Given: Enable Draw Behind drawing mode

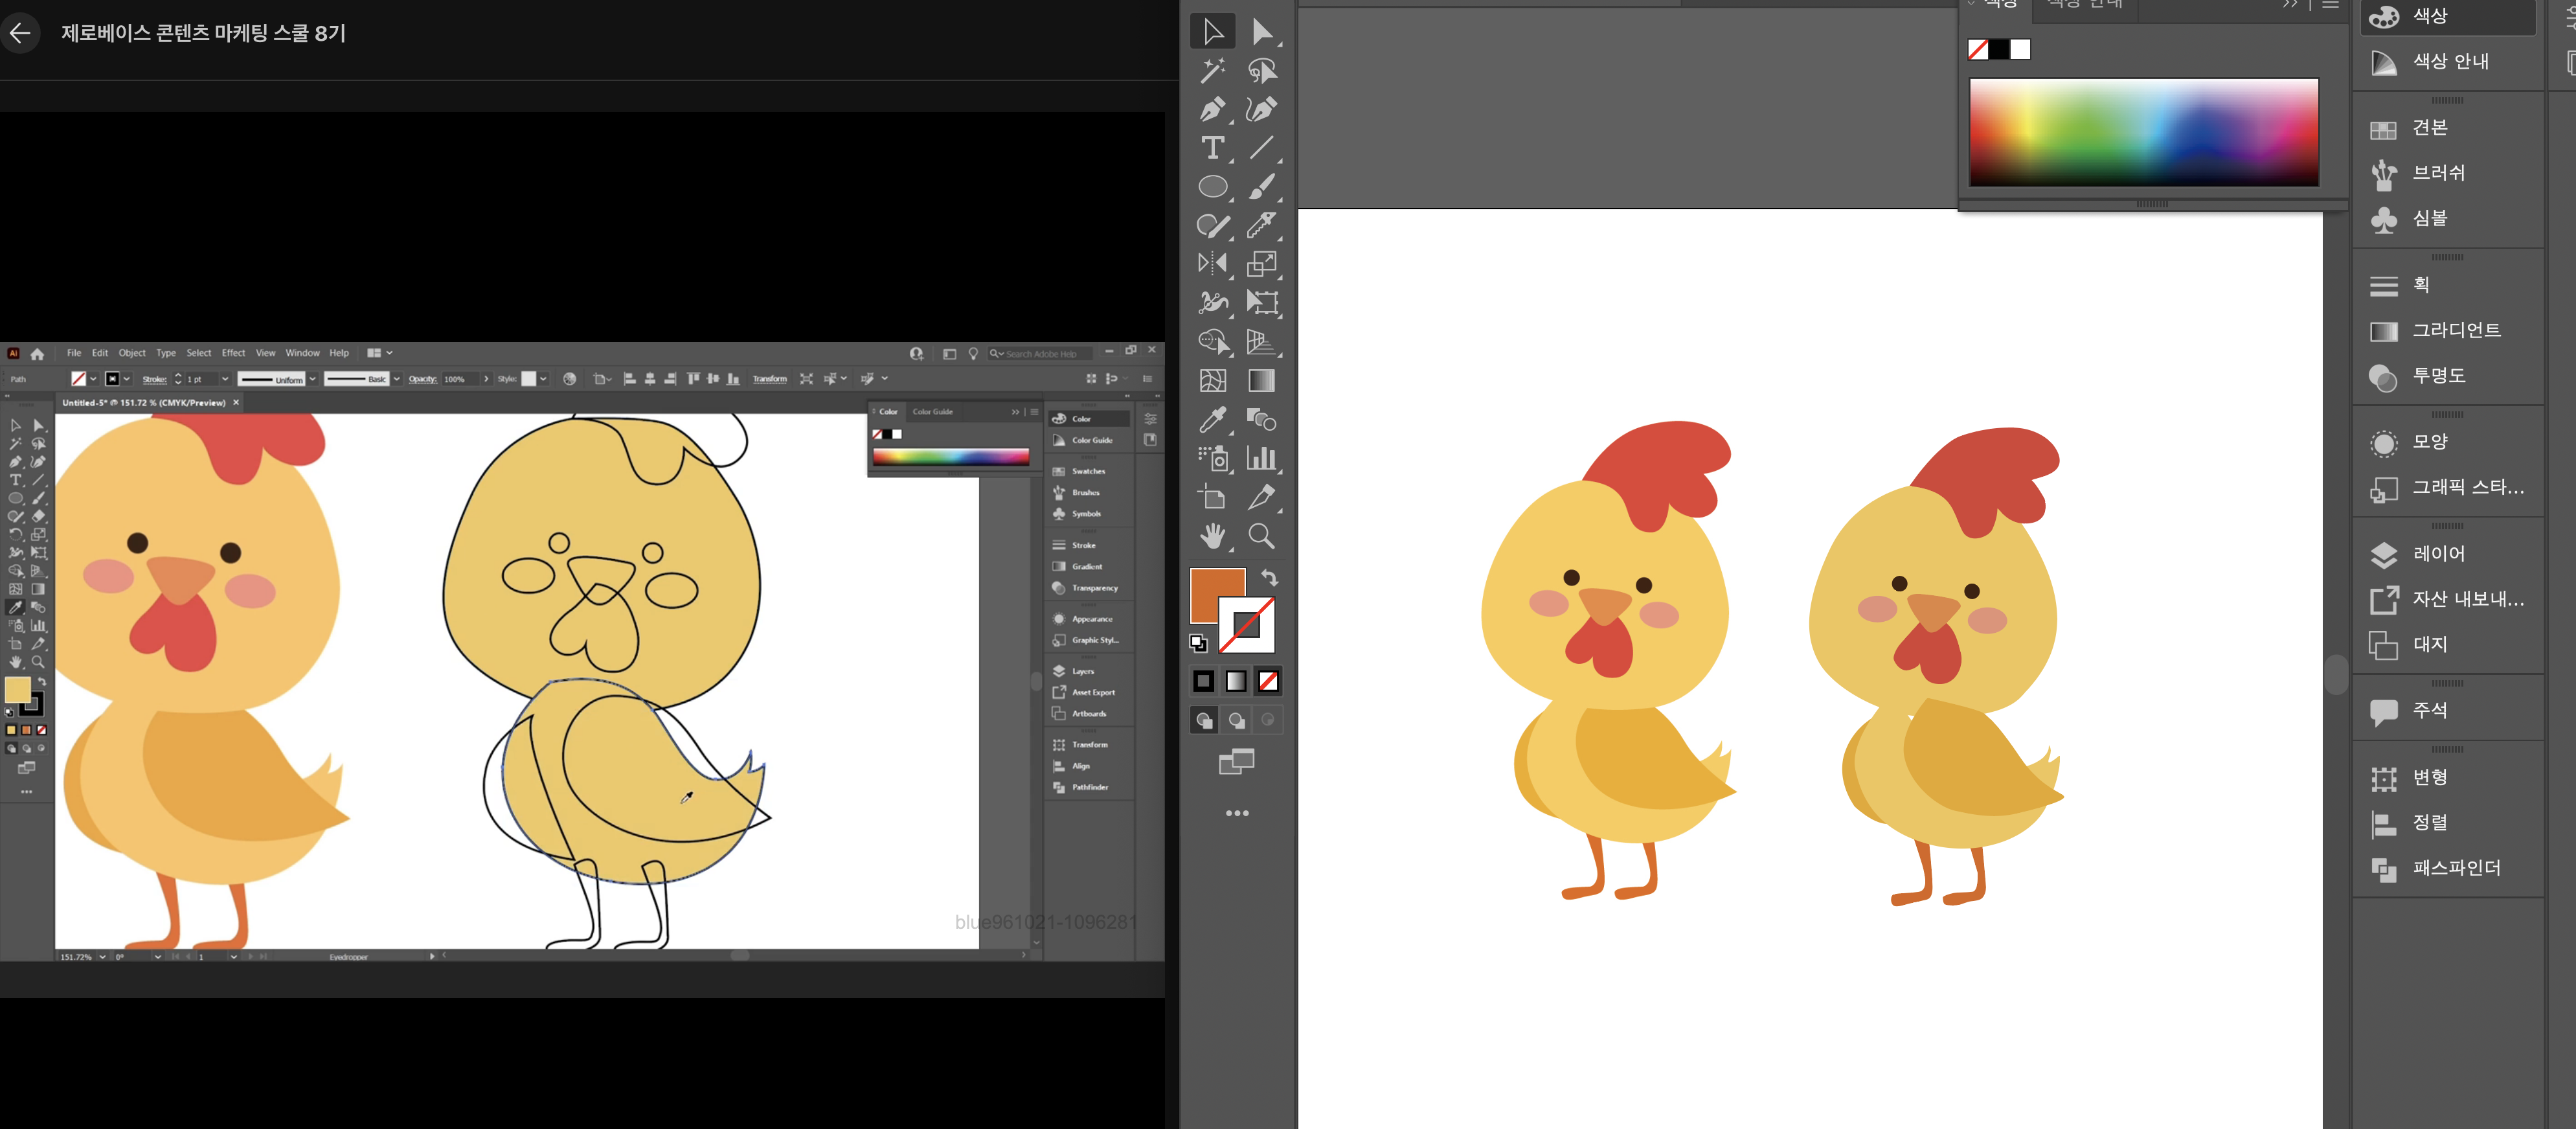Looking at the screenshot, I should 1237,720.
